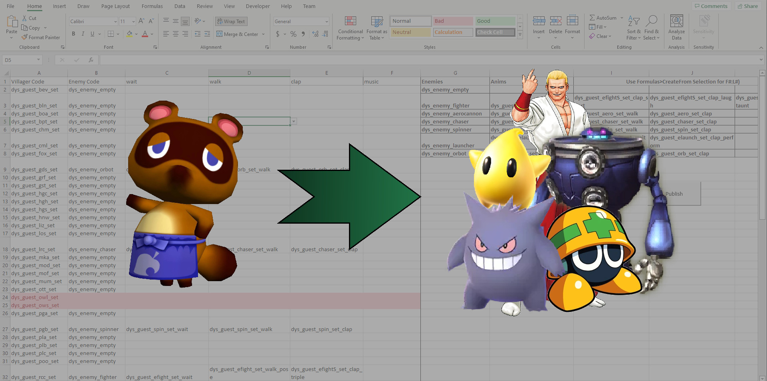The width and height of the screenshot is (767, 381).
Task: Click the Share button
Action: (x=747, y=6)
